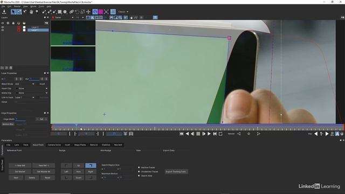Select the Zoom tool in toolbar
Image resolution: width=345 pixels, height=194 pixels.
(37, 12)
